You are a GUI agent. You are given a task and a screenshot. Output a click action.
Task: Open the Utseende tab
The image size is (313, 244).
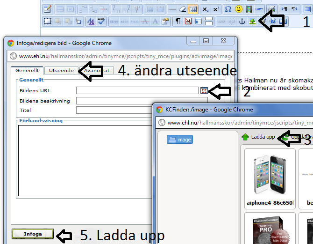(x=61, y=70)
